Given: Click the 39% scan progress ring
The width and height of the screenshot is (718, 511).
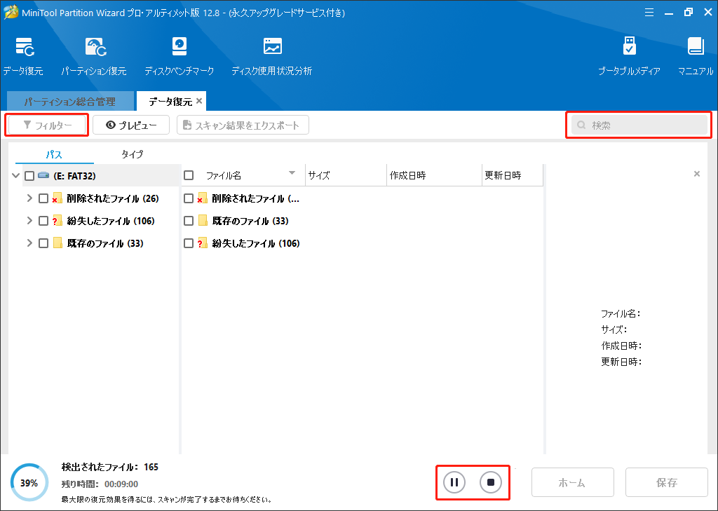Looking at the screenshot, I should point(29,482).
